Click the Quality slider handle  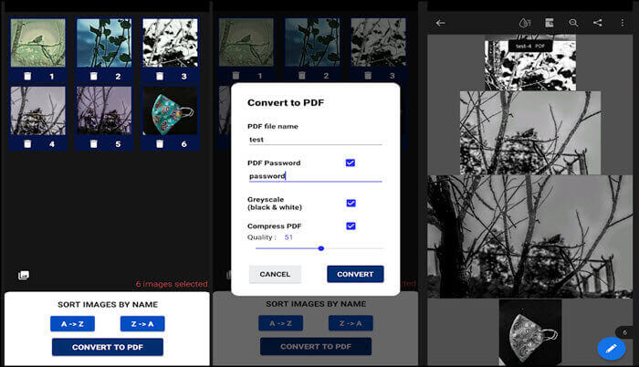click(x=321, y=248)
